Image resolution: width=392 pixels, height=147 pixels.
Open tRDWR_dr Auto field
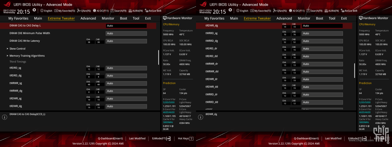pyautogui.click(x=322, y=79)
